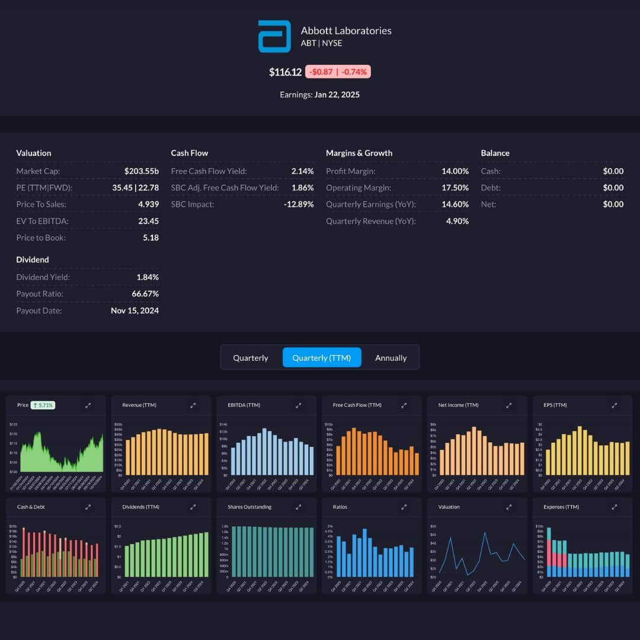
Task: Expand the Ratios chart
Action: [404, 507]
